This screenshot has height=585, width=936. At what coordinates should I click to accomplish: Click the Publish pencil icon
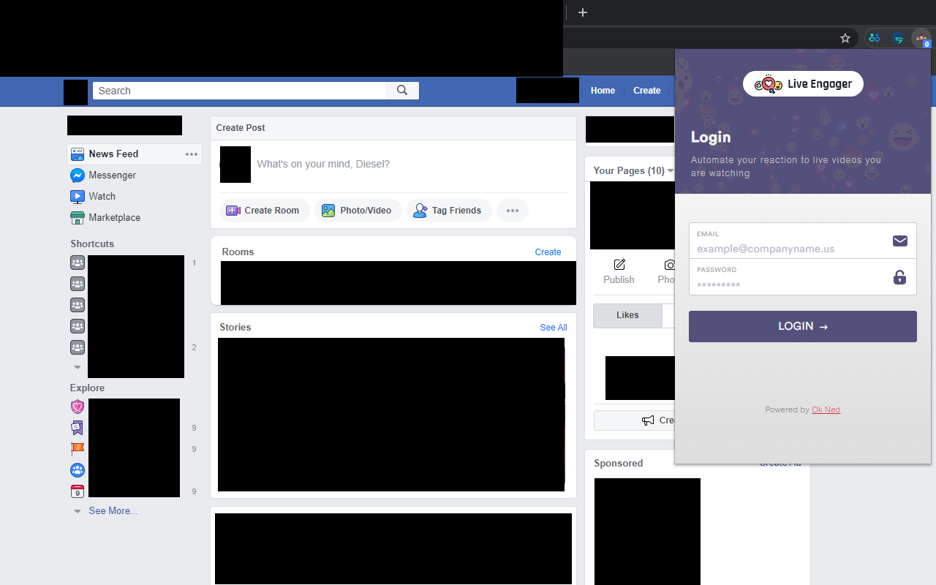click(619, 265)
